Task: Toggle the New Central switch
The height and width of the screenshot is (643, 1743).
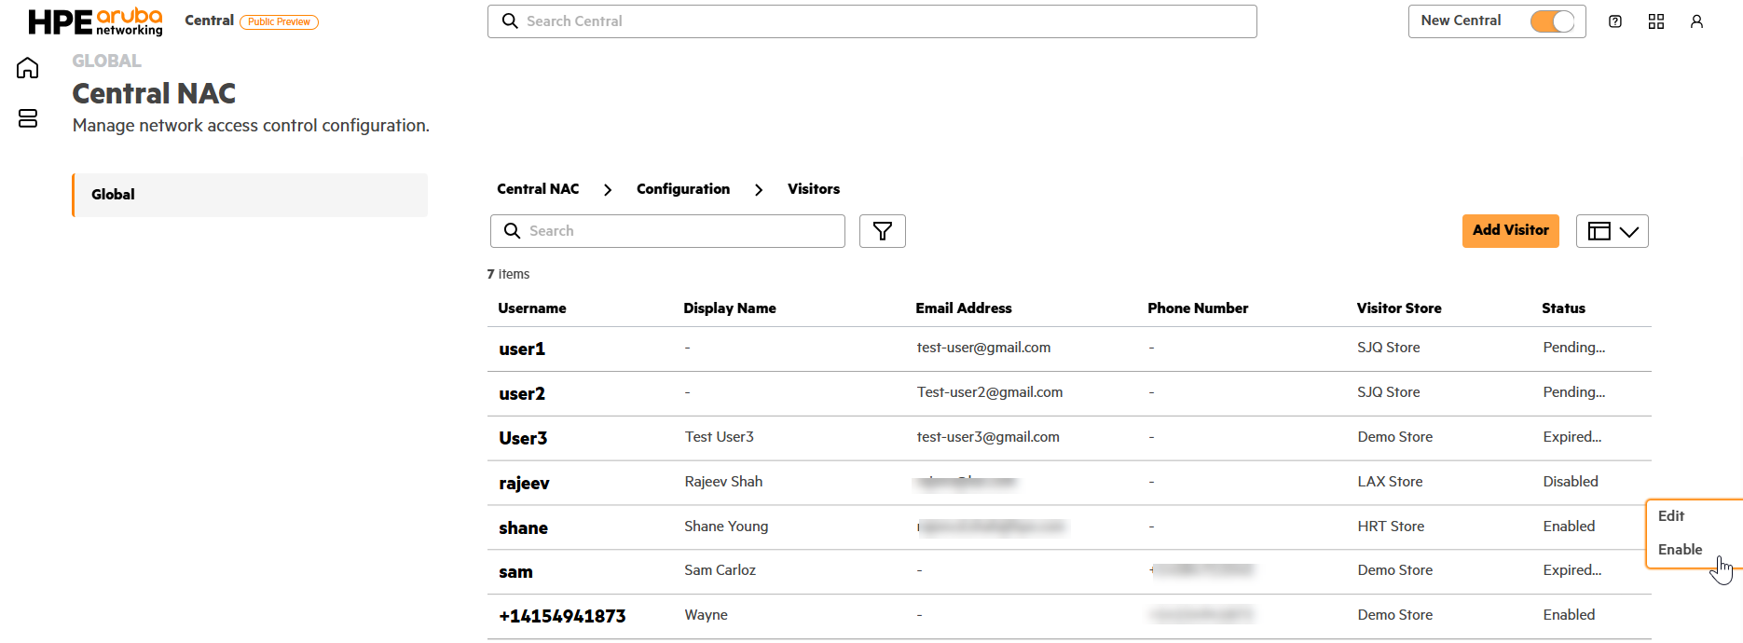Action: pyautogui.click(x=1552, y=21)
